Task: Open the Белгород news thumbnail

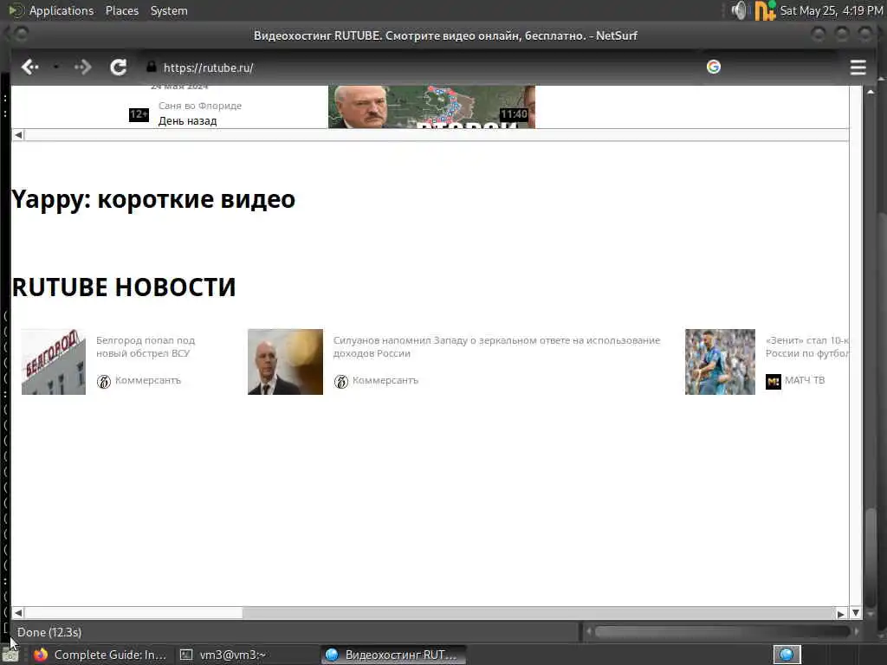Action: click(53, 362)
